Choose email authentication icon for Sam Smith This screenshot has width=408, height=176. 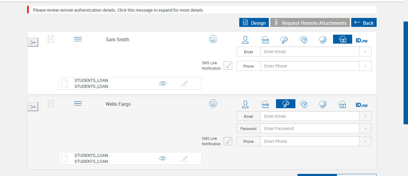pos(265,40)
